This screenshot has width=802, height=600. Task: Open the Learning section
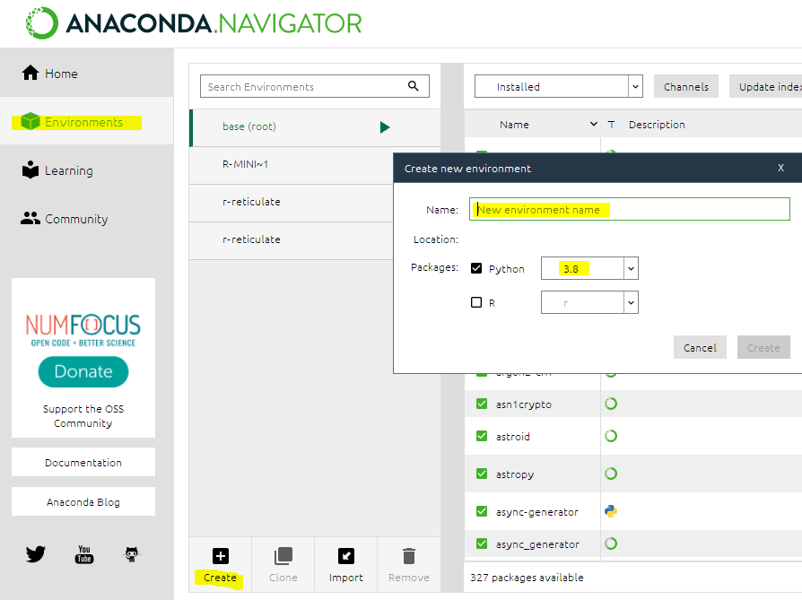[x=86, y=170]
